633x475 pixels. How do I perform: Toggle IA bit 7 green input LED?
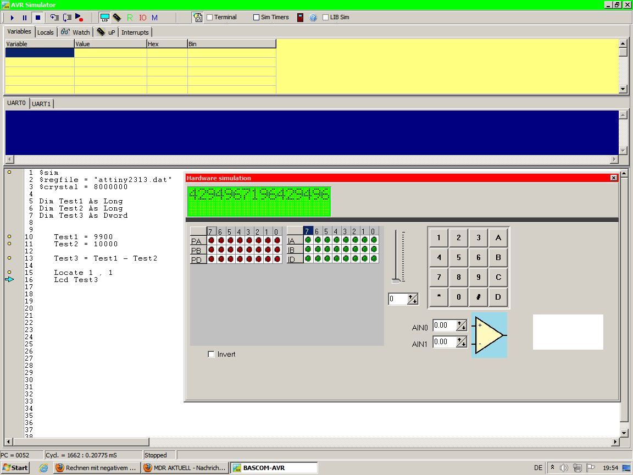tap(308, 240)
